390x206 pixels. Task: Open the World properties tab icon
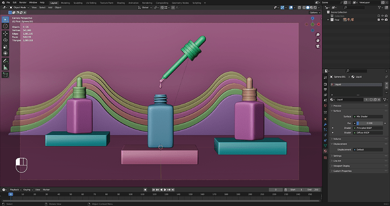click(x=326, y=105)
